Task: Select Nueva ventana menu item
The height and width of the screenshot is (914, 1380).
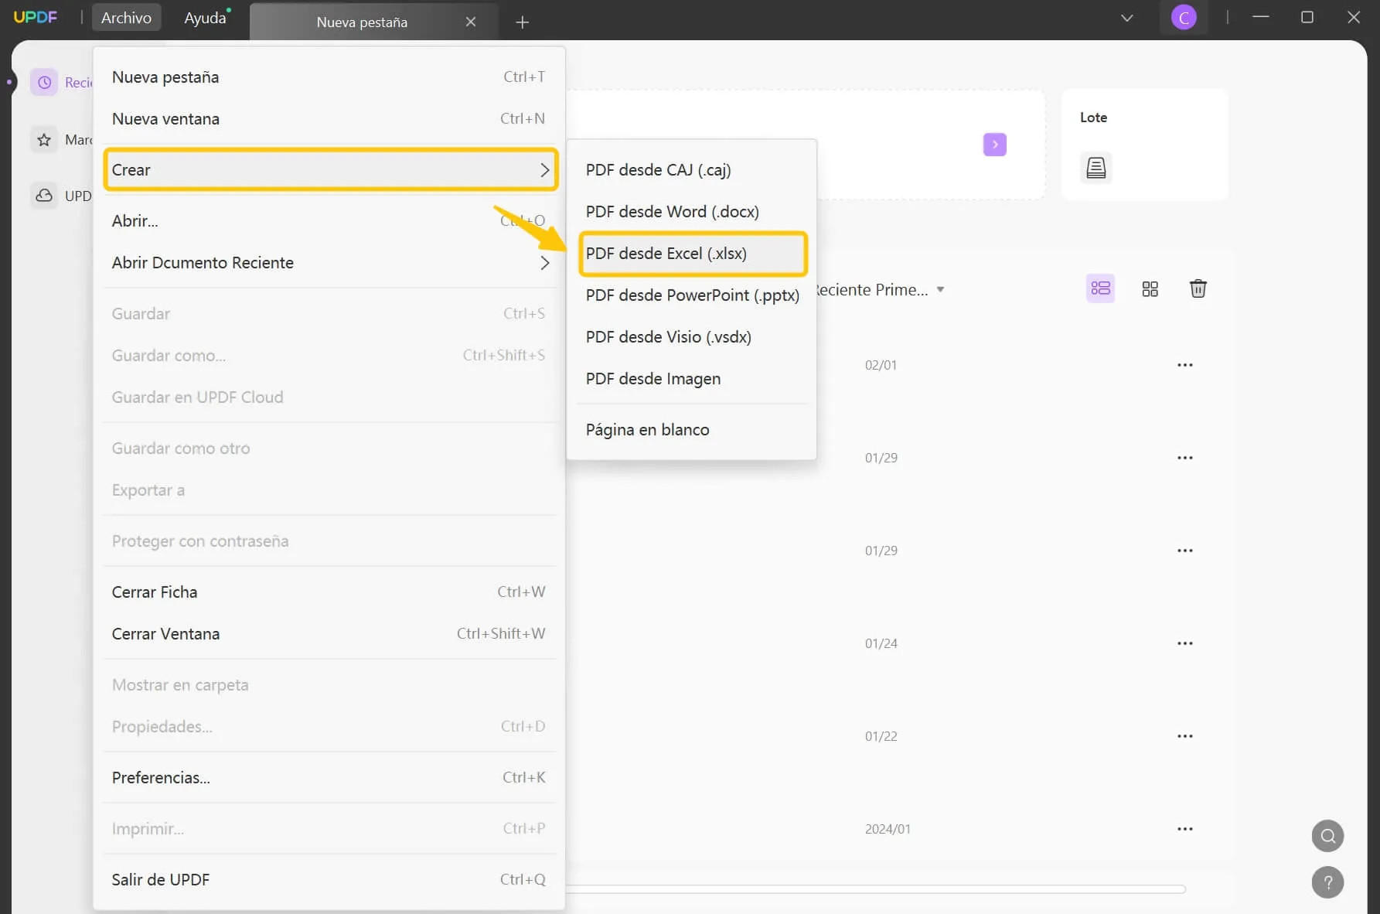Action: (330, 119)
